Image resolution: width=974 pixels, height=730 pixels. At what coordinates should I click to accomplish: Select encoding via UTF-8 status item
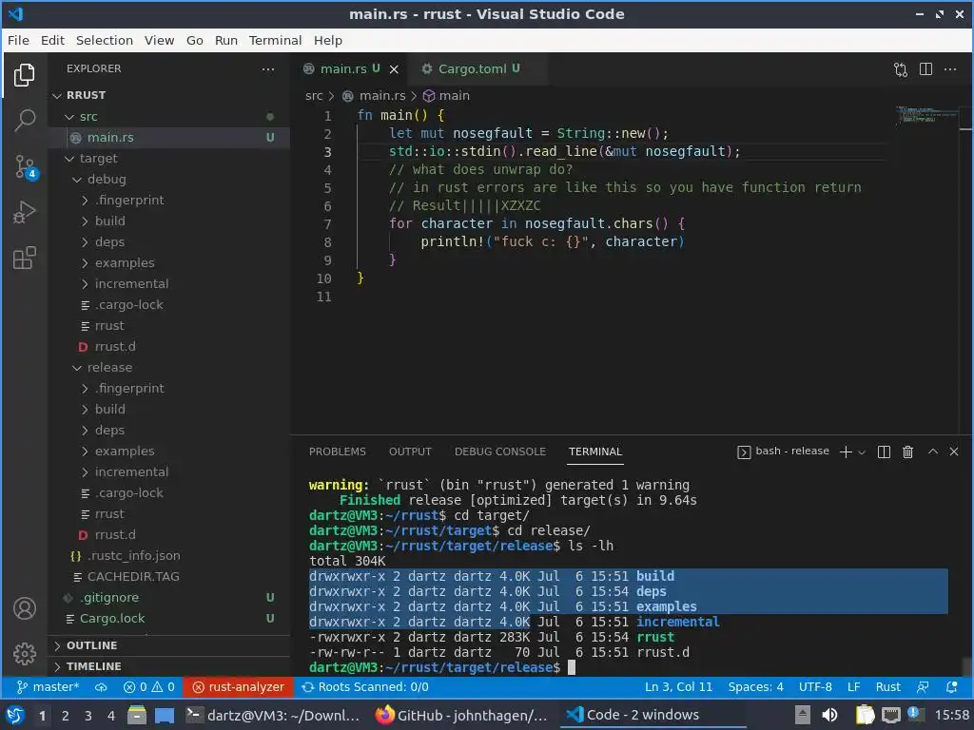[x=815, y=686]
